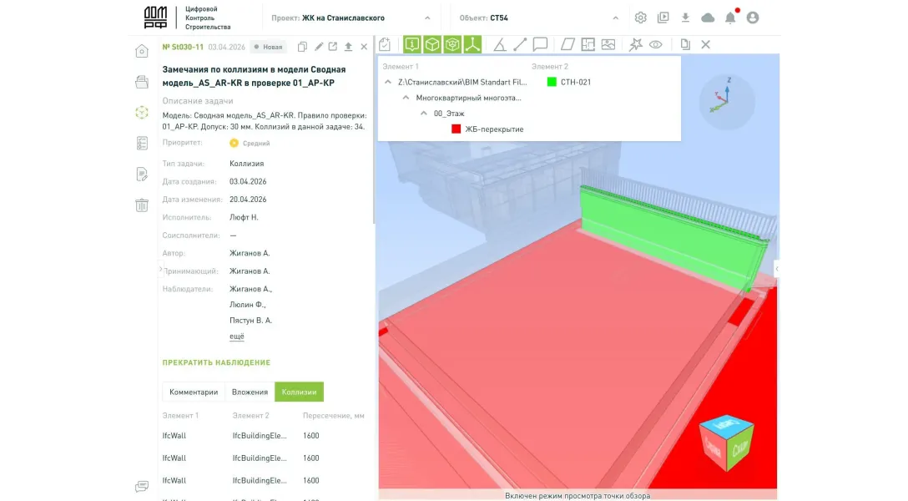Toggle the 3D cube view mode

[432, 44]
